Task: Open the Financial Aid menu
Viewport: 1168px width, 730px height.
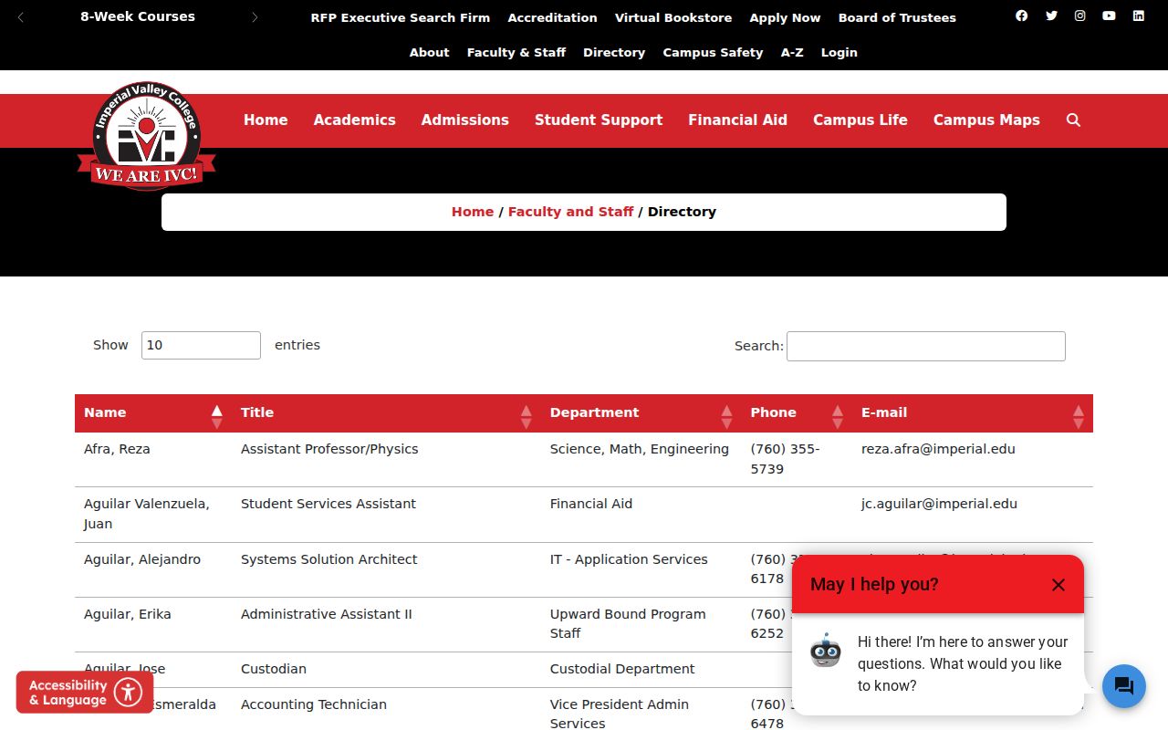Action: point(737,120)
